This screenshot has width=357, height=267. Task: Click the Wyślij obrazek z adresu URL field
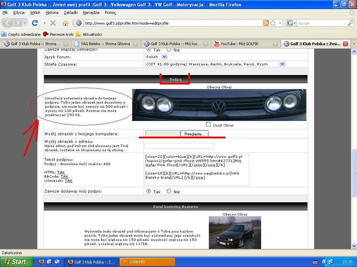(x=180, y=145)
